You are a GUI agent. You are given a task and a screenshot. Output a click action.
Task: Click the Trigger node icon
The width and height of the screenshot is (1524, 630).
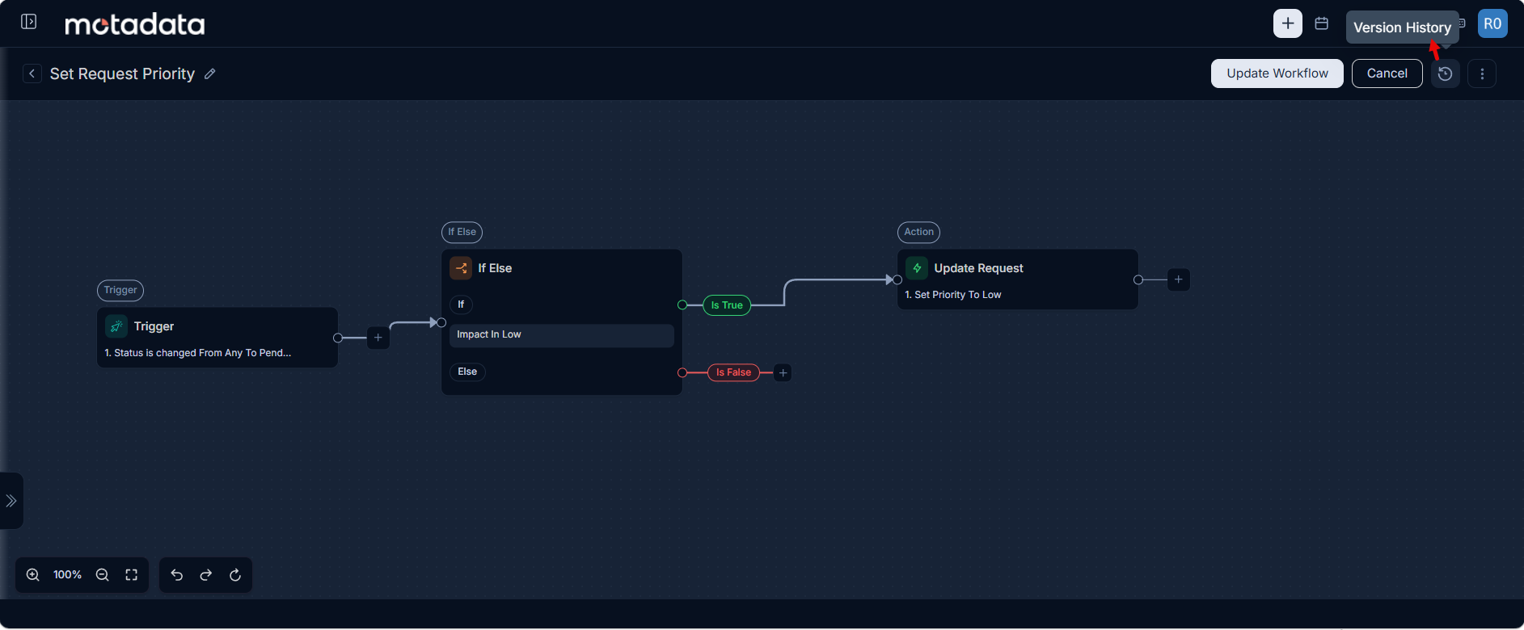coord(116,326)
